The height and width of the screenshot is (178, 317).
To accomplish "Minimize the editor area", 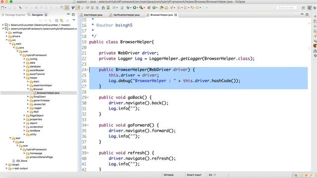I will tap(302, 14).
